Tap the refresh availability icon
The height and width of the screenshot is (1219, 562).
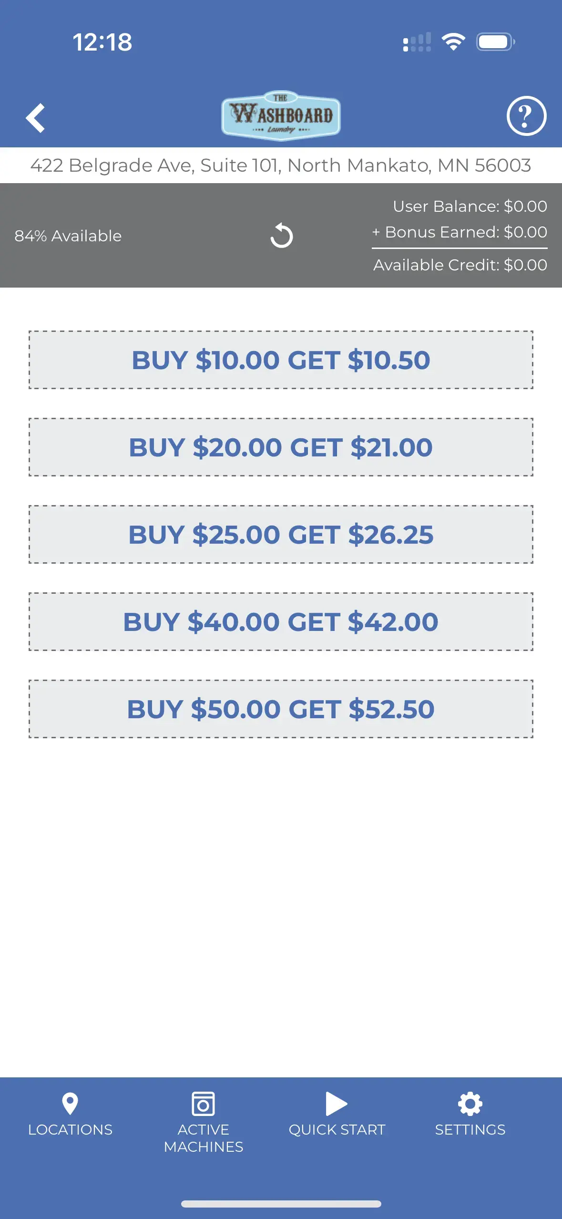point(281,236)
